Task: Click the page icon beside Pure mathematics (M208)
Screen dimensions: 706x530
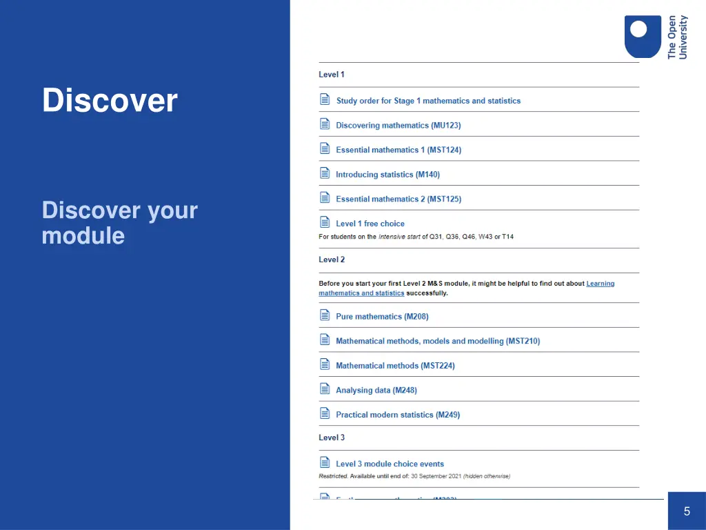Action: tap(325, 315)
